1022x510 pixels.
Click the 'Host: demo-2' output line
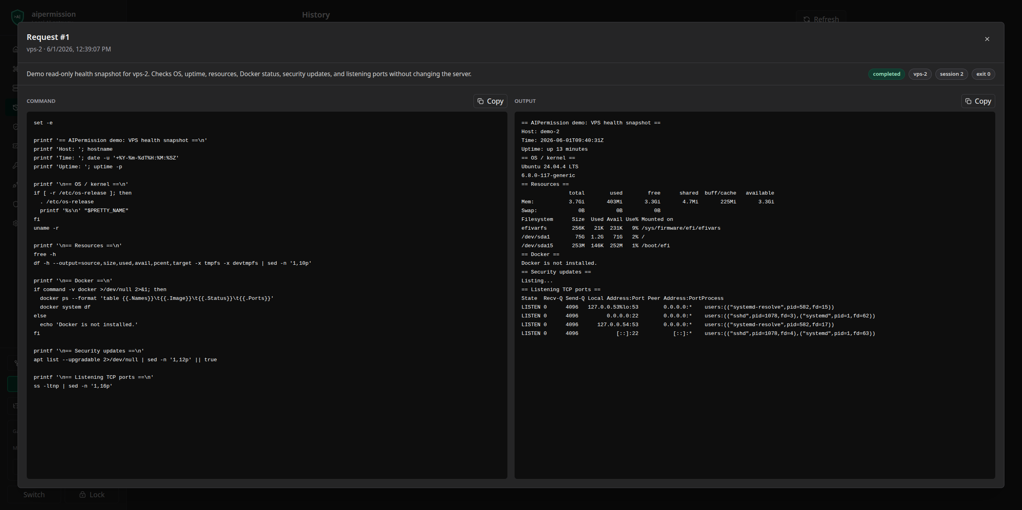[x=540, y=132]
